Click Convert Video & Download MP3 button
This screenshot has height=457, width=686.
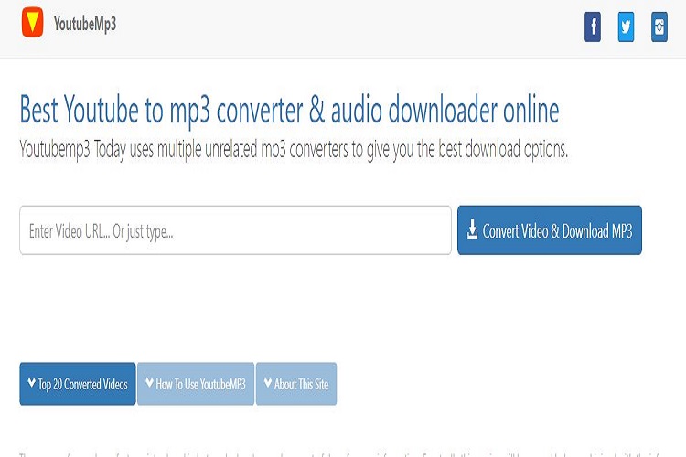pyautogui.click(x=550, y=230)
